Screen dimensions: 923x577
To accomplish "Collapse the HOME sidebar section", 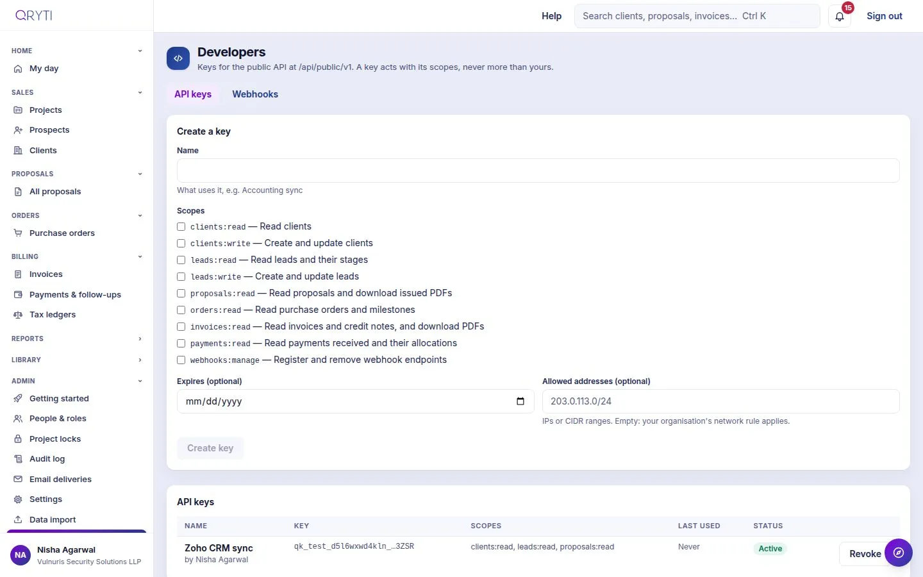I will [x=77, y=51].
